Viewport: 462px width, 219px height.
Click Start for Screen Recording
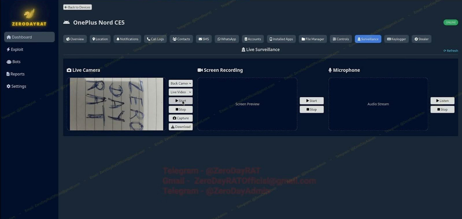(312, 101)
